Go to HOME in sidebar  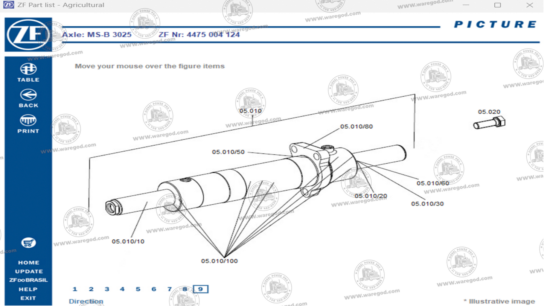(x=29, y=263)
